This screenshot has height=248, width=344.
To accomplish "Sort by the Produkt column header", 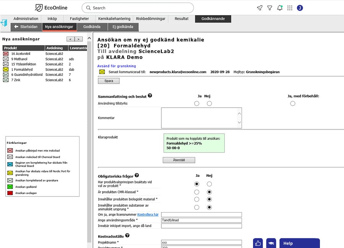I will pyautogui.click(x=23, y=48).
